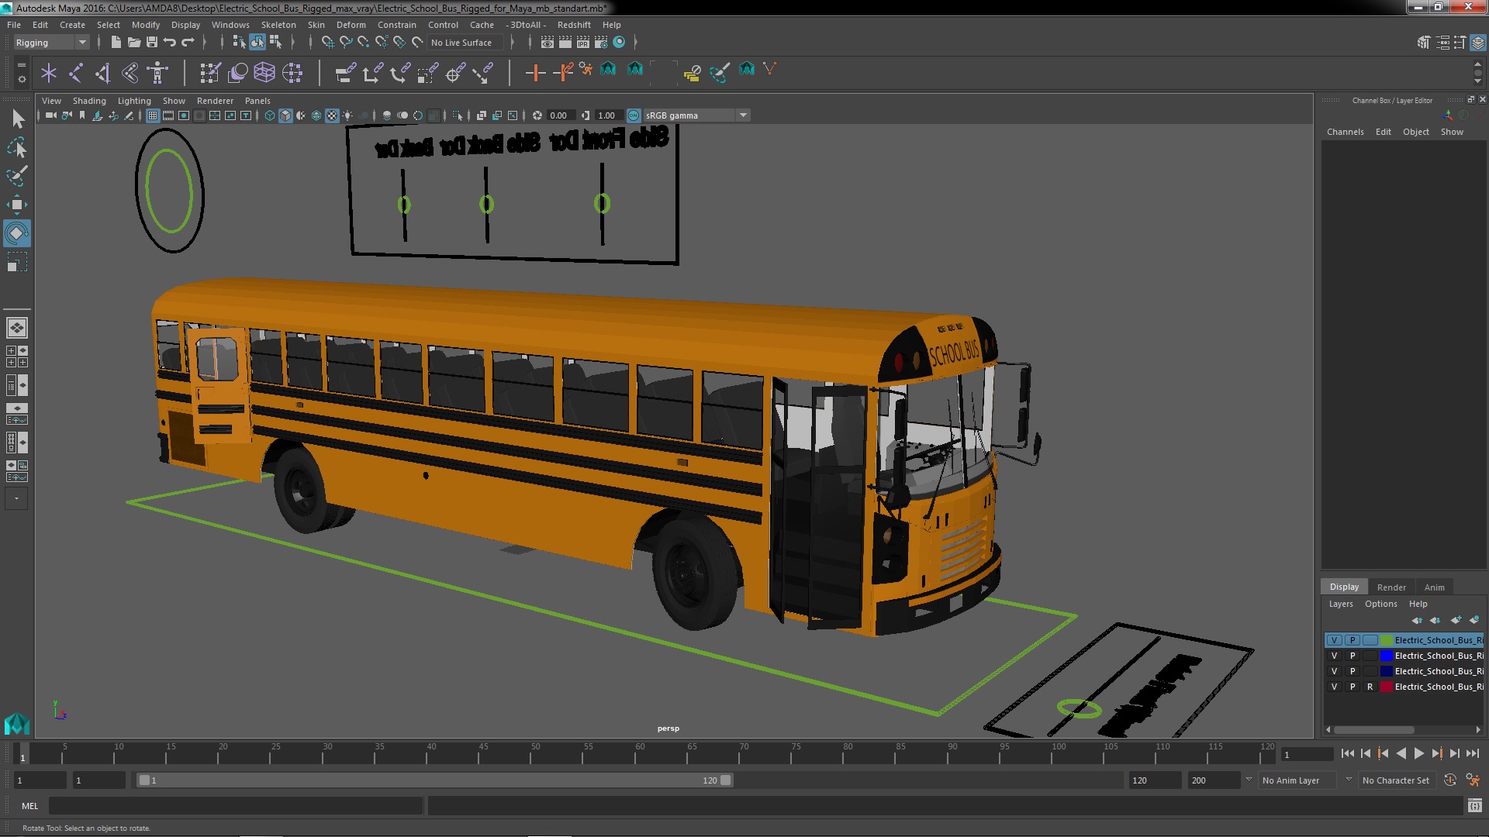
Task: Open the animation preferences running figure icon
Action: click(x=1472, y=780)
